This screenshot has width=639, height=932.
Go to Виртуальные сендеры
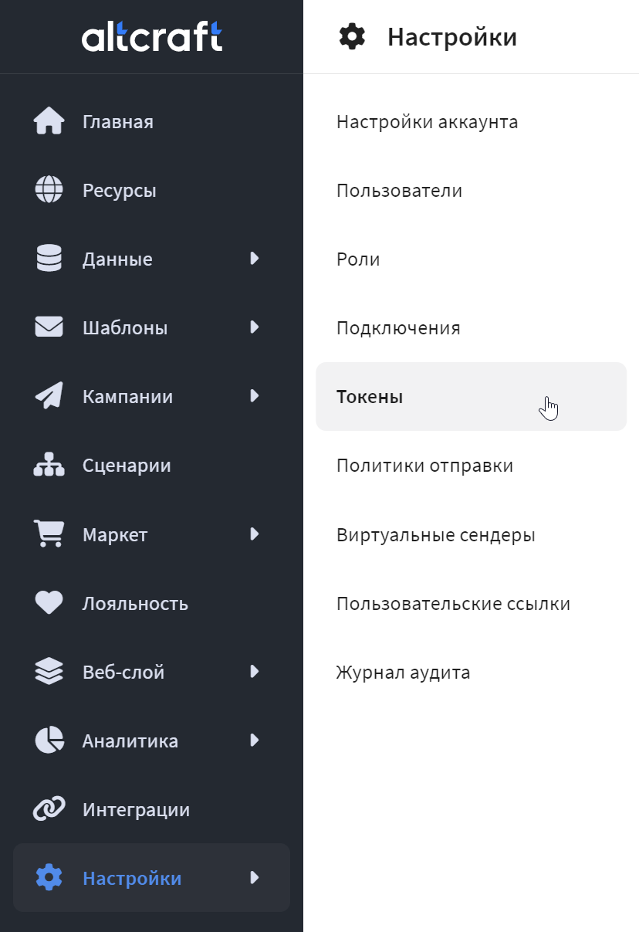pyautogui.click(x=435, y=534)
